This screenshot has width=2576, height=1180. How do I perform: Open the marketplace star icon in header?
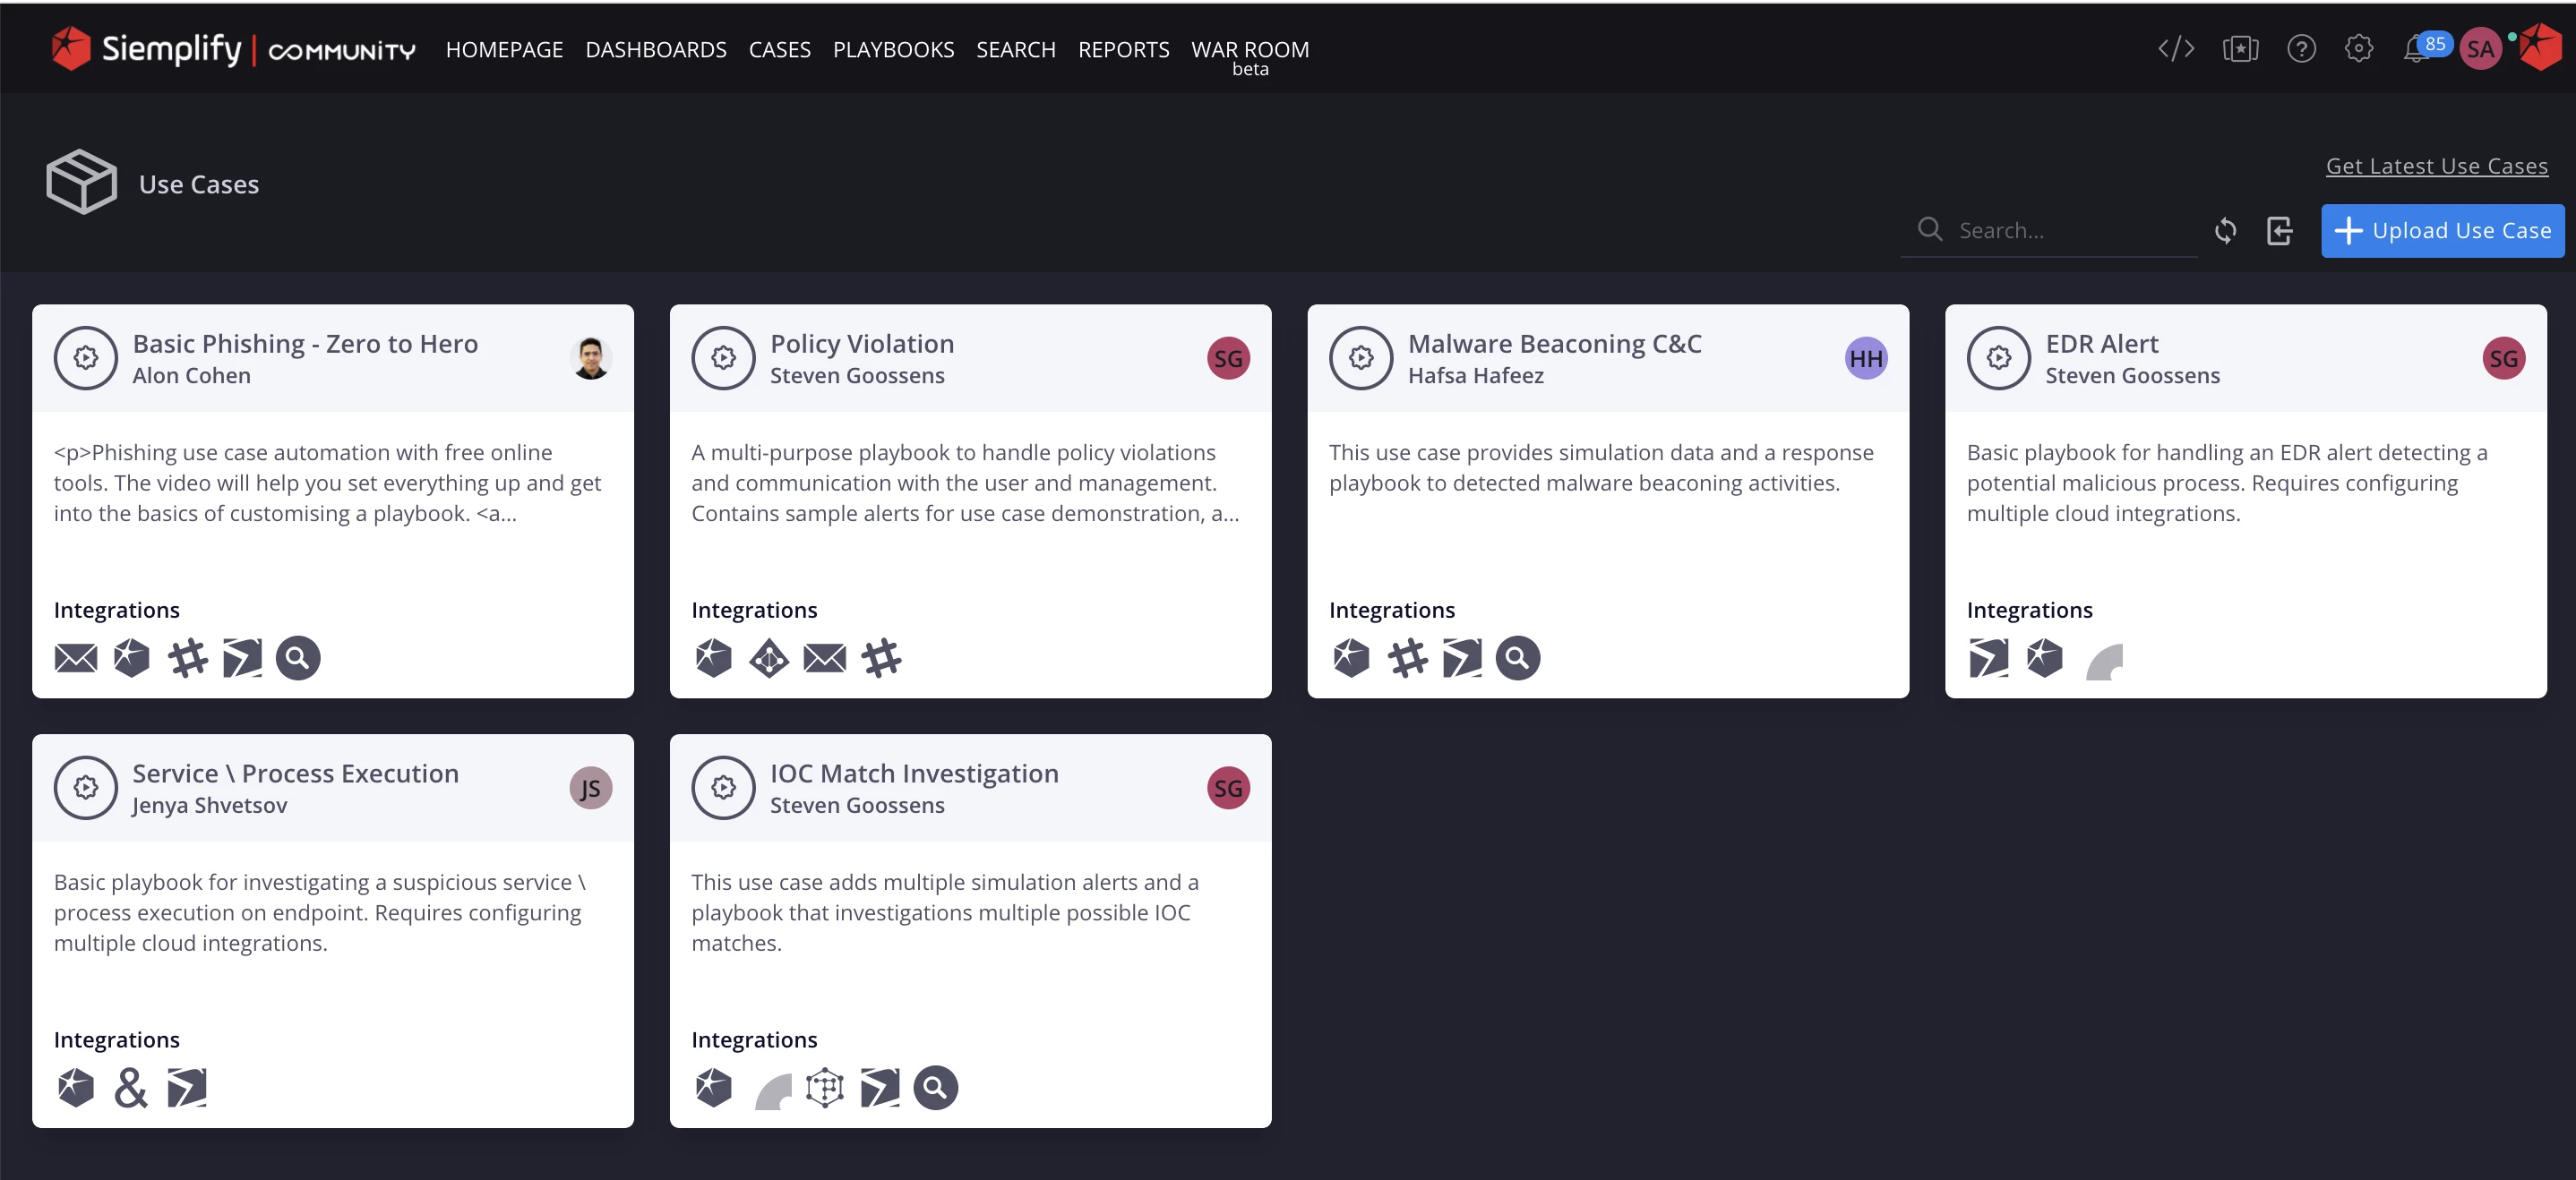click(2240, 49)
